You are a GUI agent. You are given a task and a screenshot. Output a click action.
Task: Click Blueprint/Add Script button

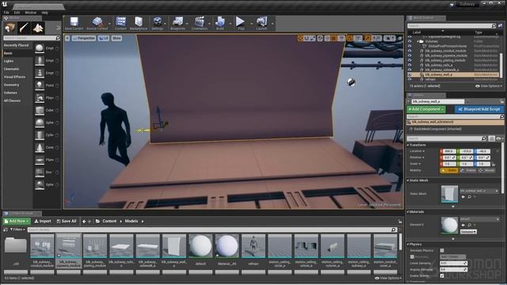[478, 109]
